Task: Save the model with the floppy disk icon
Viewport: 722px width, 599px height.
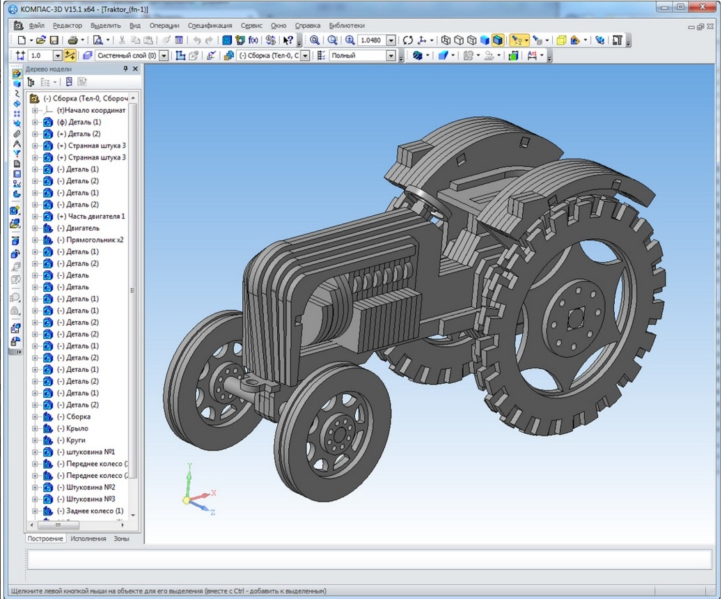Action: tap(54, 40)
